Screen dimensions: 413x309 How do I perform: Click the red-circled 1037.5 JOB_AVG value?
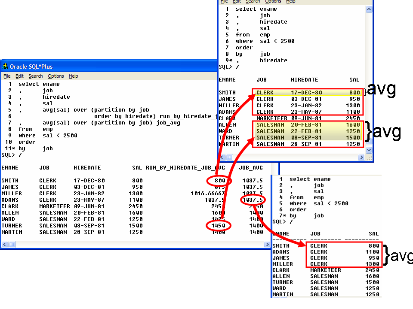[x=253, y=200]
